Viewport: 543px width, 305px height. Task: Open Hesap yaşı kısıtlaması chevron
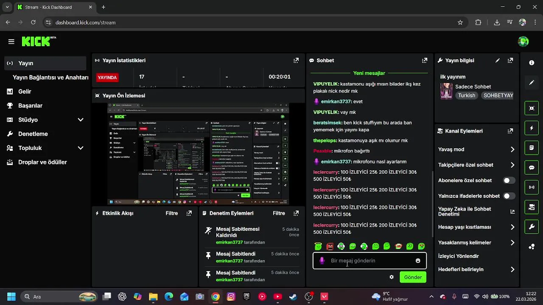pos(512,227)
